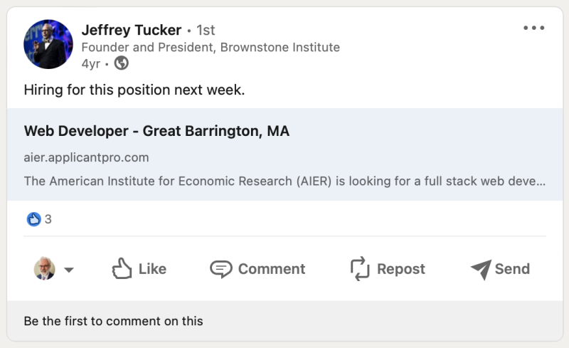Click Founder and President, Brownstone Institute subtitle
The width and height of the screenshot is (569, 348).
(211, 47)
